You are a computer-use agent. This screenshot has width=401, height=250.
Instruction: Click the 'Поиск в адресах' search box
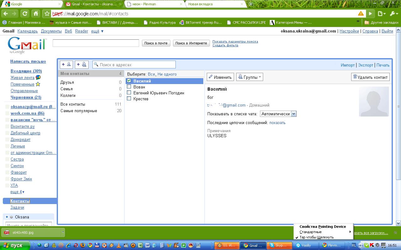pos(134,65)
